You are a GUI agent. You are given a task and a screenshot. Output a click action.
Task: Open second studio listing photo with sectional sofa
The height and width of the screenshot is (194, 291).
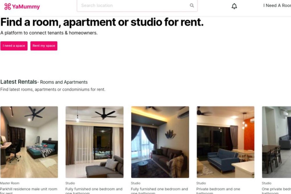point(95,142)
